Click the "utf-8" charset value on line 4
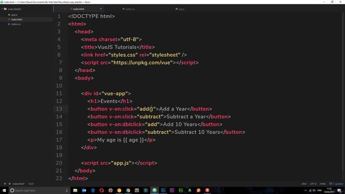 (129, 39)
